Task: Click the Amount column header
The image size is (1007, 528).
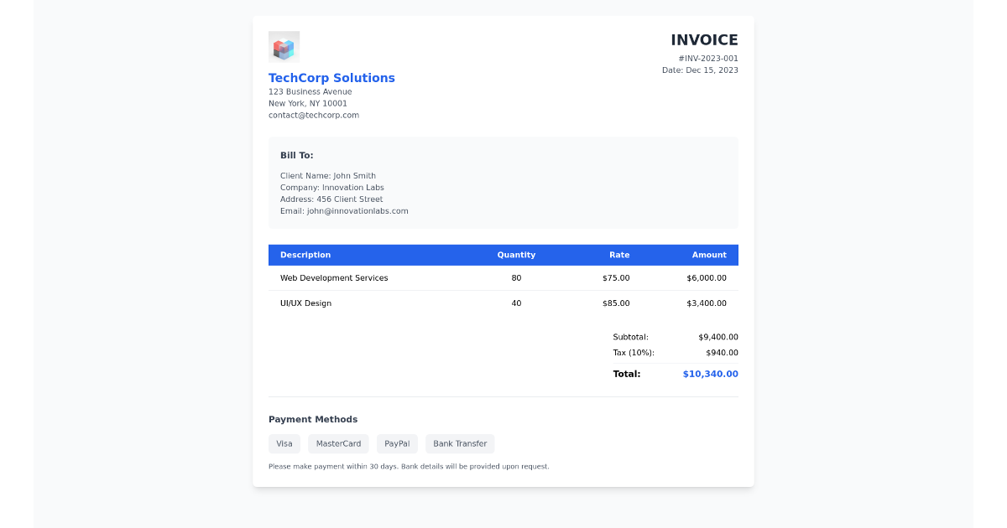Action: click(x=709, y=255)
